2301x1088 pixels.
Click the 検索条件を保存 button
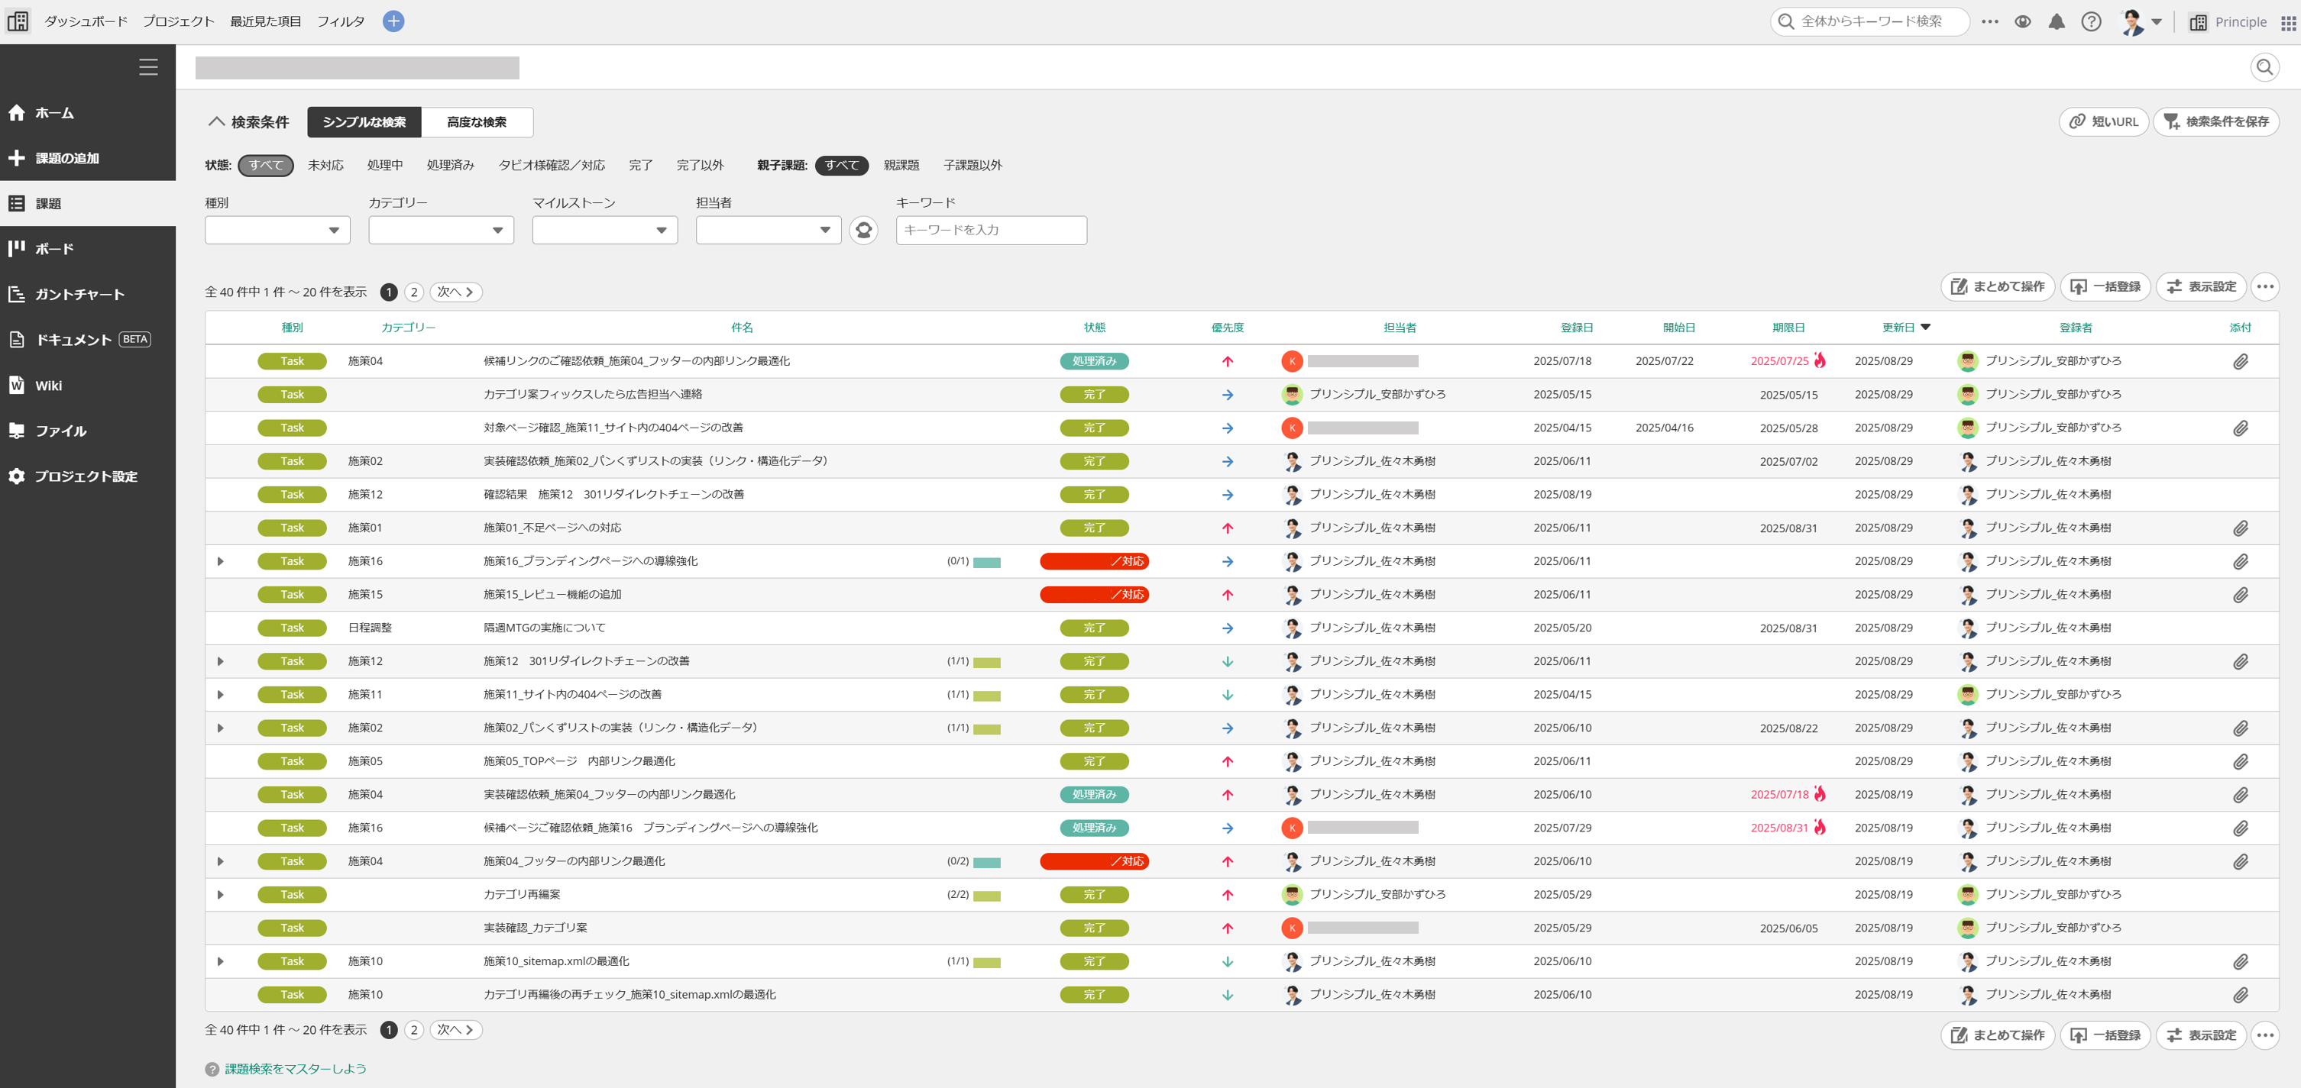[x=2215, y=121]
